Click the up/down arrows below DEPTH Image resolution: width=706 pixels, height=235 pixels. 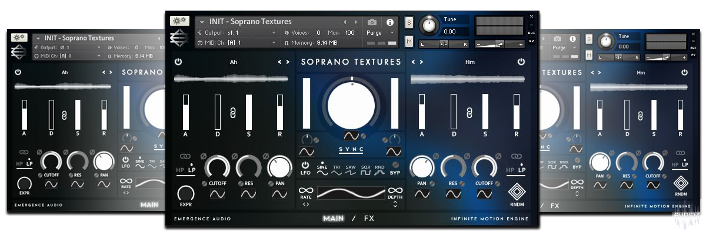pos(395,205)
